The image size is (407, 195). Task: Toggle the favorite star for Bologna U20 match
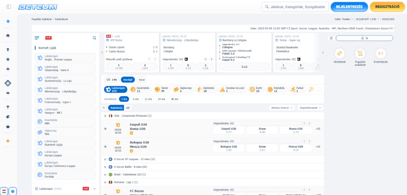105,147
